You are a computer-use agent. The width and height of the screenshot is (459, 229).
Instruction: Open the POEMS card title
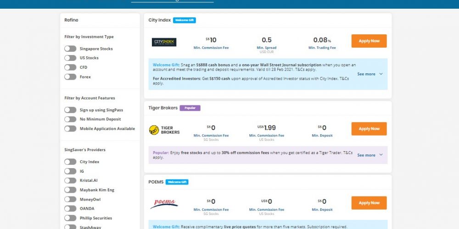pyautogui.click(x=156, y=182)
